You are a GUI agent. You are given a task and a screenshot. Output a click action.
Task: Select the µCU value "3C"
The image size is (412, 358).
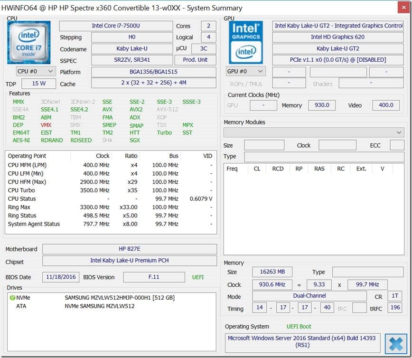click(204, 48)
